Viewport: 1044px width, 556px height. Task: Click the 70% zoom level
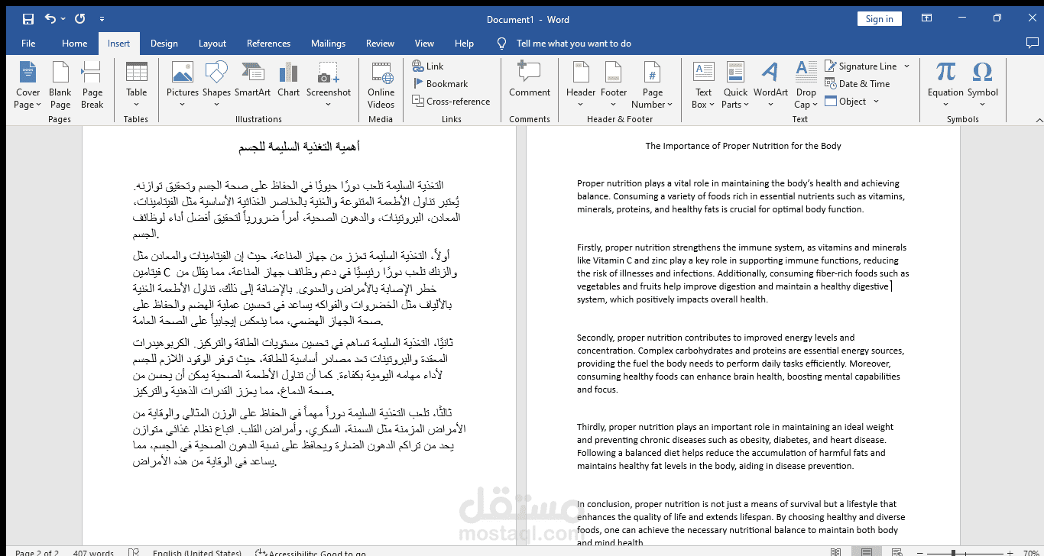coord(1029,553)
